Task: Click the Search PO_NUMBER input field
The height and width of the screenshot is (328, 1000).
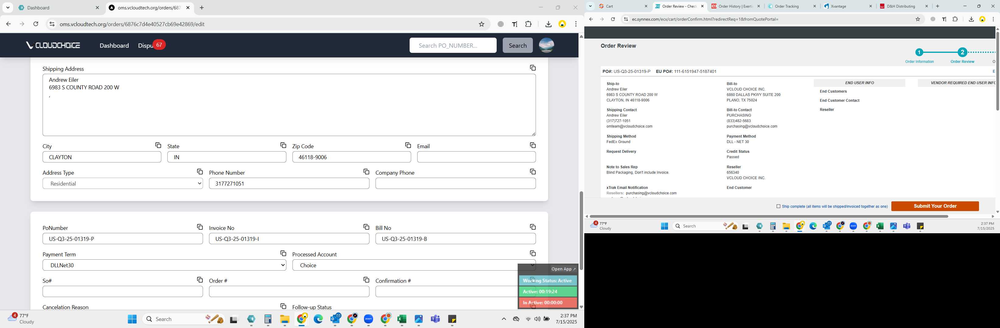Action: tap(453, 45)
